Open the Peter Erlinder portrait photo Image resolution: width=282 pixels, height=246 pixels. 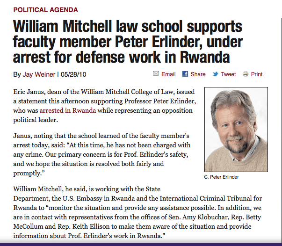pyautogui.click(x=239, y=130)
